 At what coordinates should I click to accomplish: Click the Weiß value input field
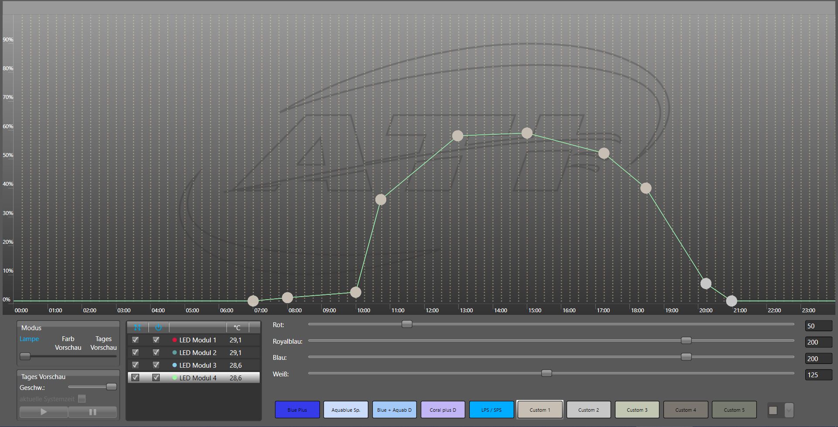point(818,375)
